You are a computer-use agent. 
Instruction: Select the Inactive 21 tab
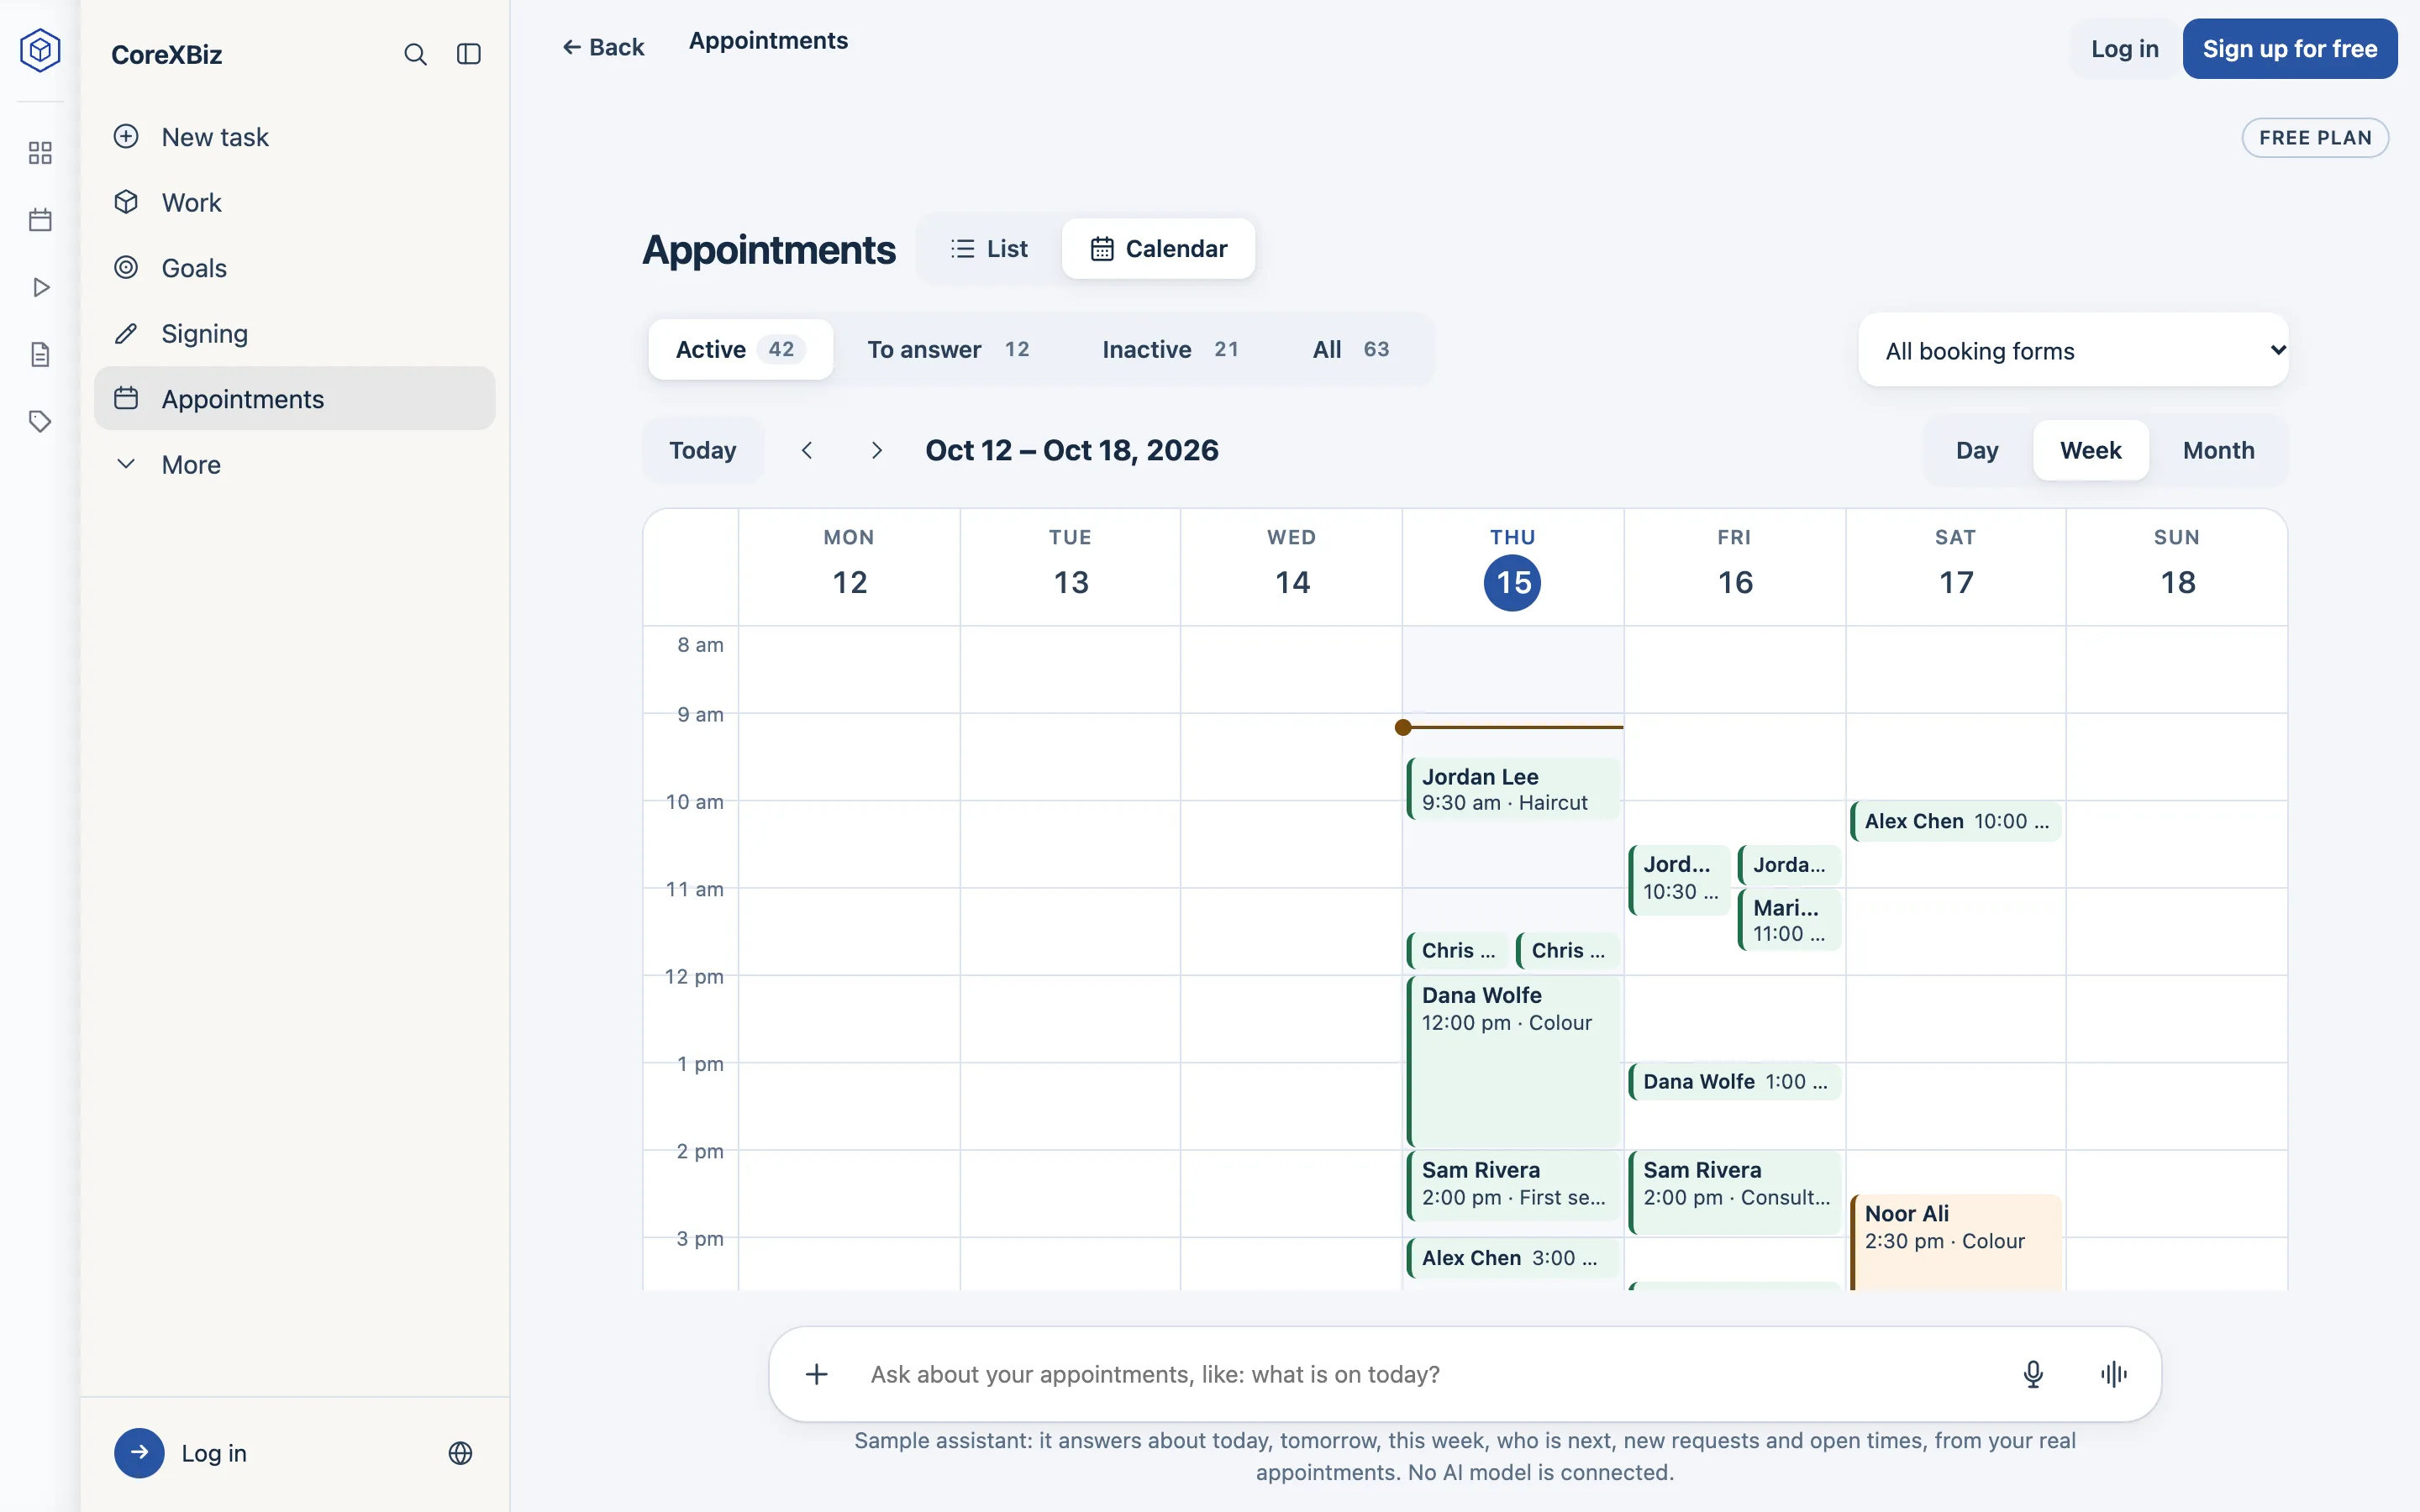[1170, 349]
